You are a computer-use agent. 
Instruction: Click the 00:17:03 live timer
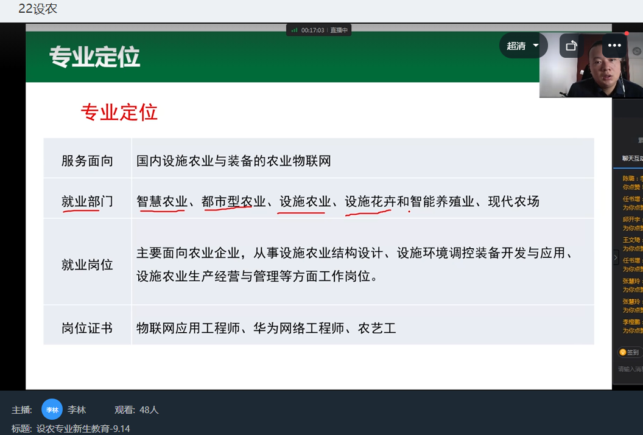313,30
